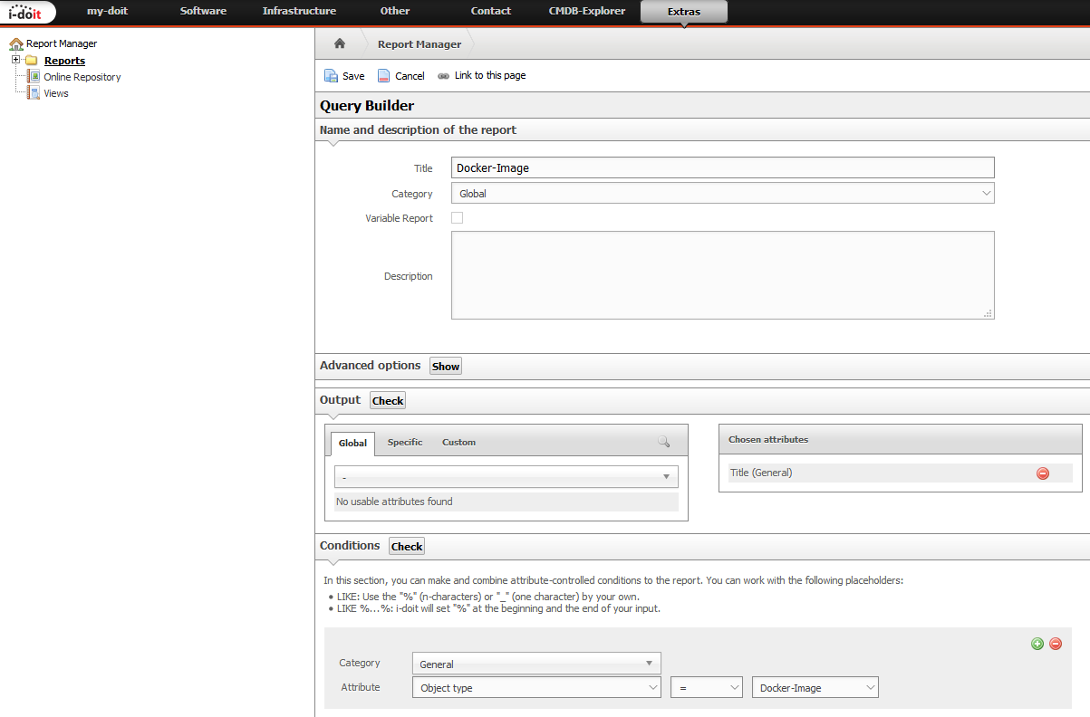Open the Category Global dropdown
This screenshot has width=1090, height=717.
coord(722,193)
